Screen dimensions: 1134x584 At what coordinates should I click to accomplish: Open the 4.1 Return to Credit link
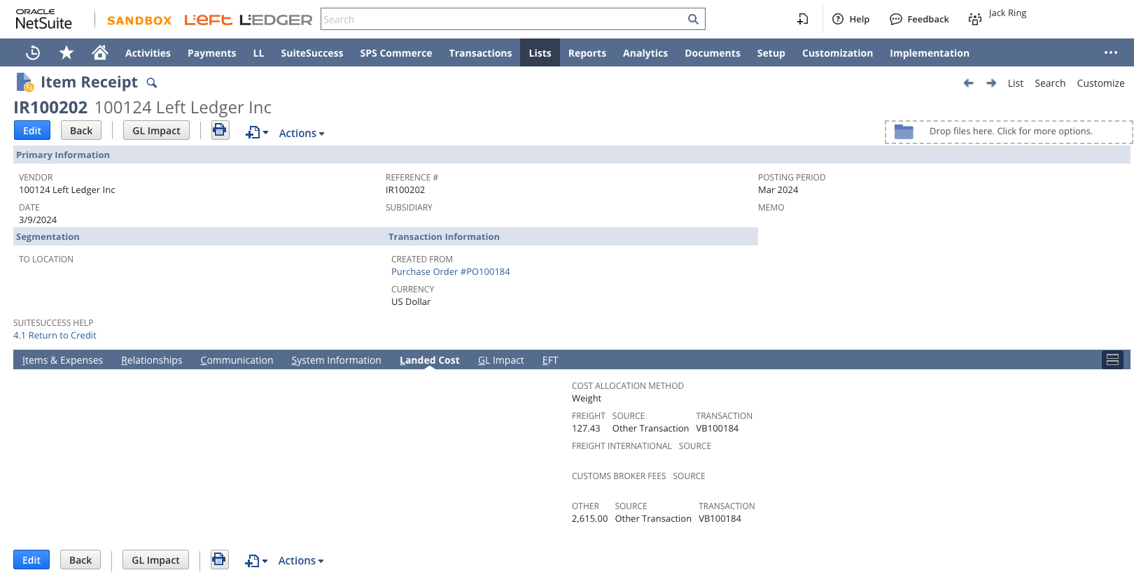pos(55,335)
